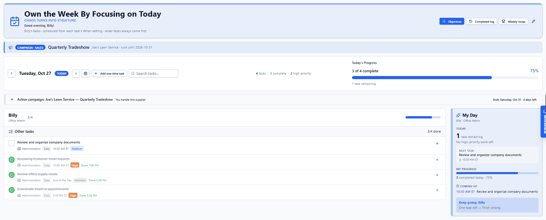Click '1 task remaining' under progress bar

[x=364, y=84]
